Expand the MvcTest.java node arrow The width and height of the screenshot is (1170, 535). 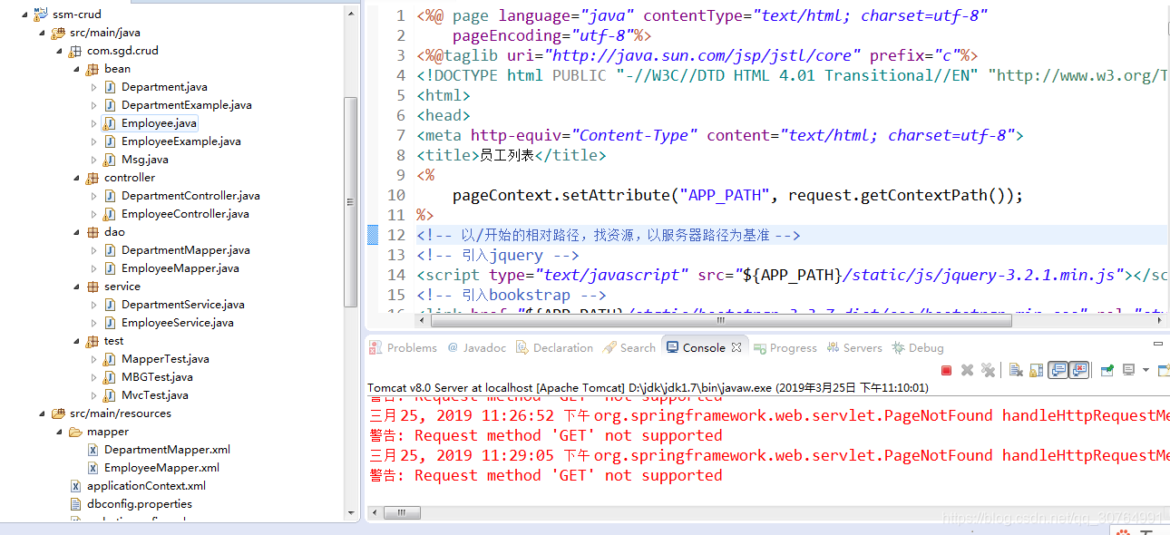click(x=94, y=395)
